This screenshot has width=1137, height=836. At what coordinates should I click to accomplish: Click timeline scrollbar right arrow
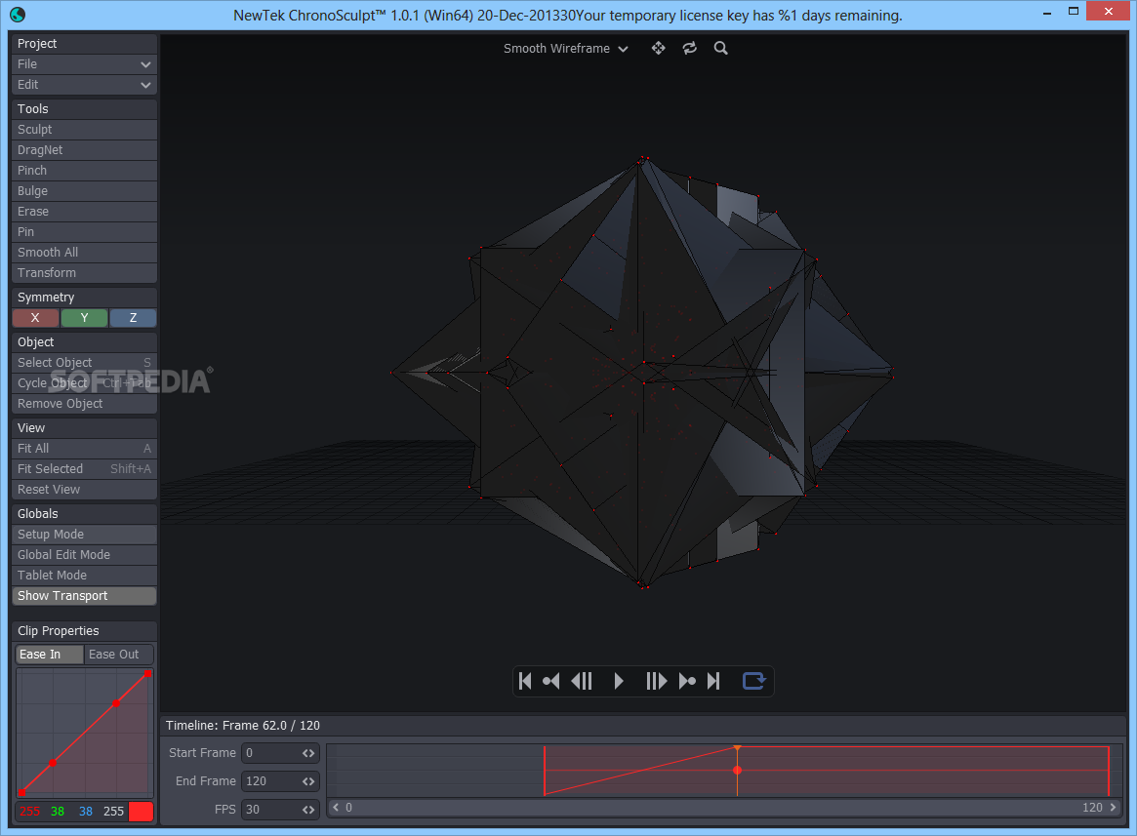(1113, 807)
